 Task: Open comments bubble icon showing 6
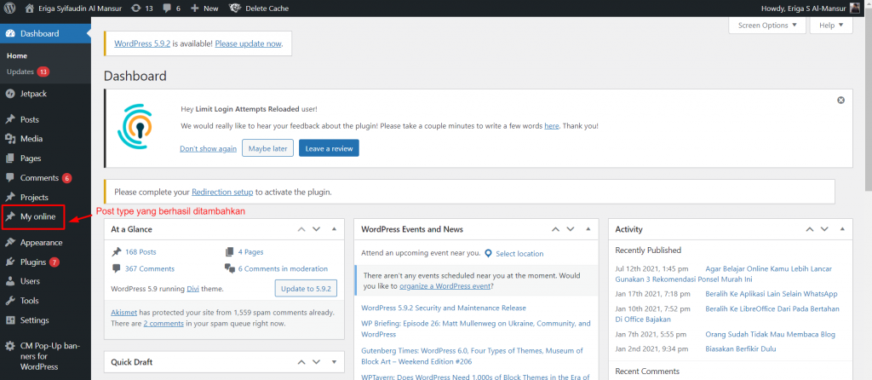(166, 9)
